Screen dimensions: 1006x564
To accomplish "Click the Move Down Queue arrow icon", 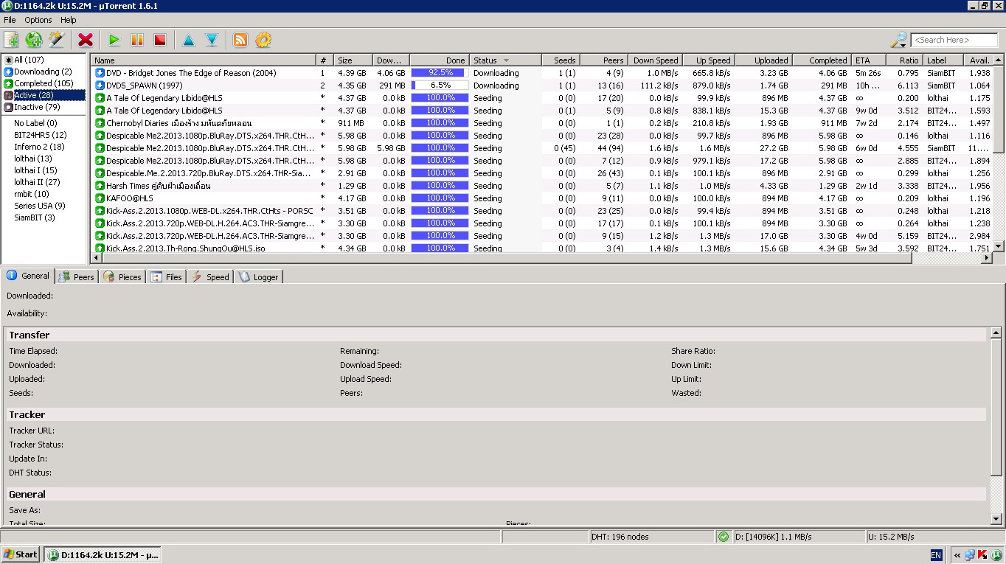I will tap(212, 40).
